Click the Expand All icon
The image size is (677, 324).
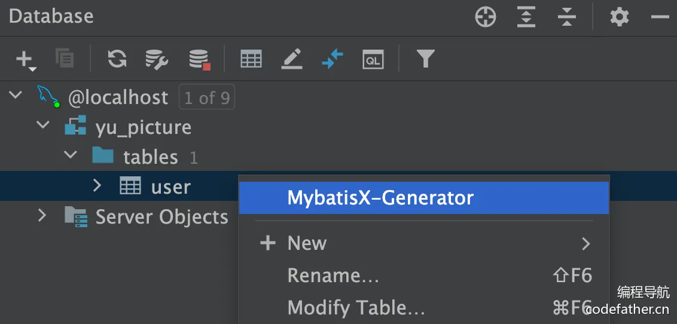point(526,18)
